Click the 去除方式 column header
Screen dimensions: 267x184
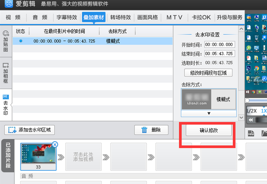pos(118,31)
